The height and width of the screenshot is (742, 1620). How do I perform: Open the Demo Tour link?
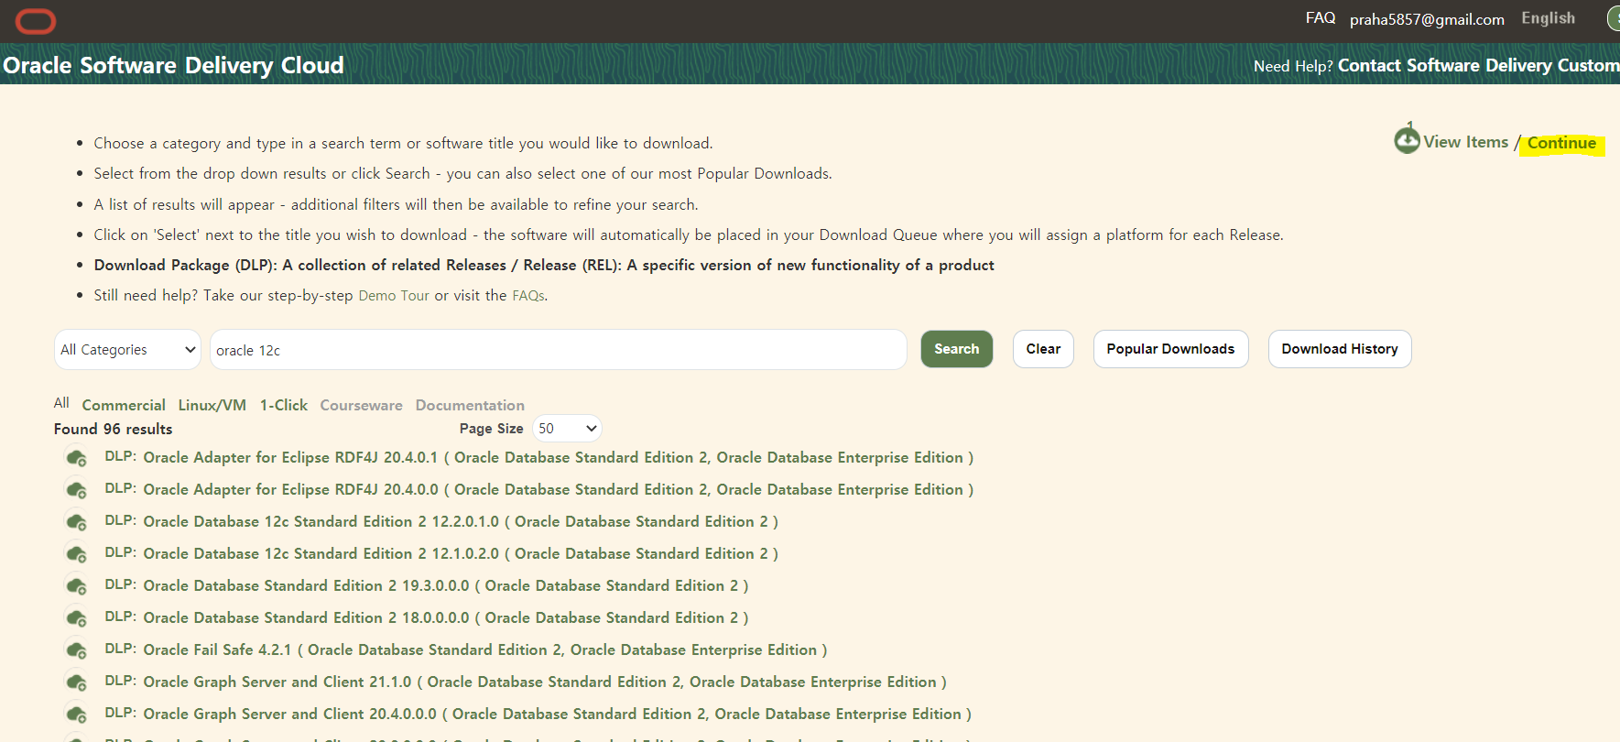[x=394, y=296]
